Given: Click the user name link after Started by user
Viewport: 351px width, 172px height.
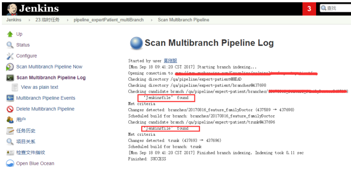Looking at the screenshot, I should pos(170,61).
